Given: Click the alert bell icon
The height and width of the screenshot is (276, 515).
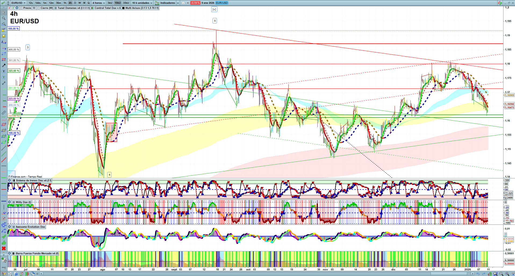Looking at the screenshot, I should (4, 36).
